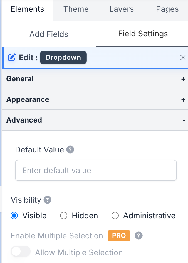Click the default value input field
Viewport: 188px width, 263px height.
pos(96,170)
